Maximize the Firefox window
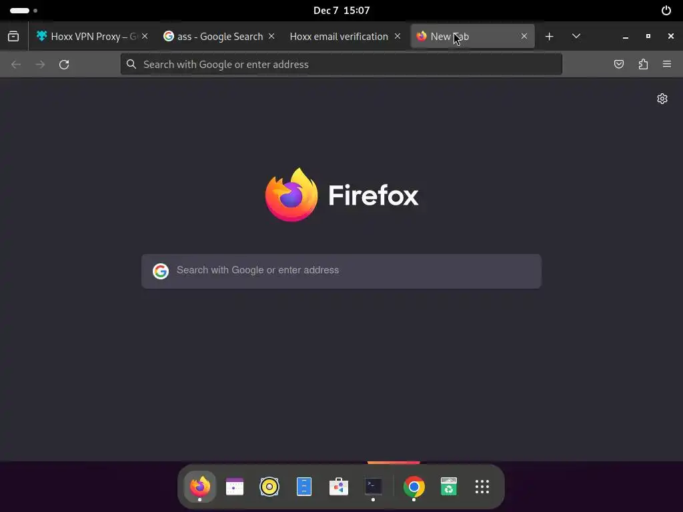 pyautogui.click(x=648, y=36)
